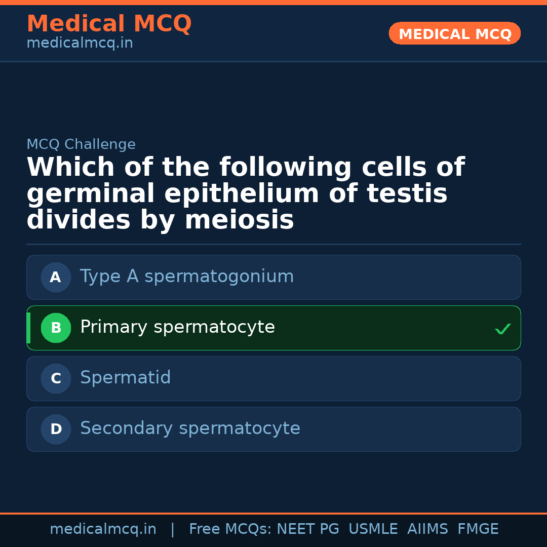Click the green bar beside option B

(x=28, y=328)
